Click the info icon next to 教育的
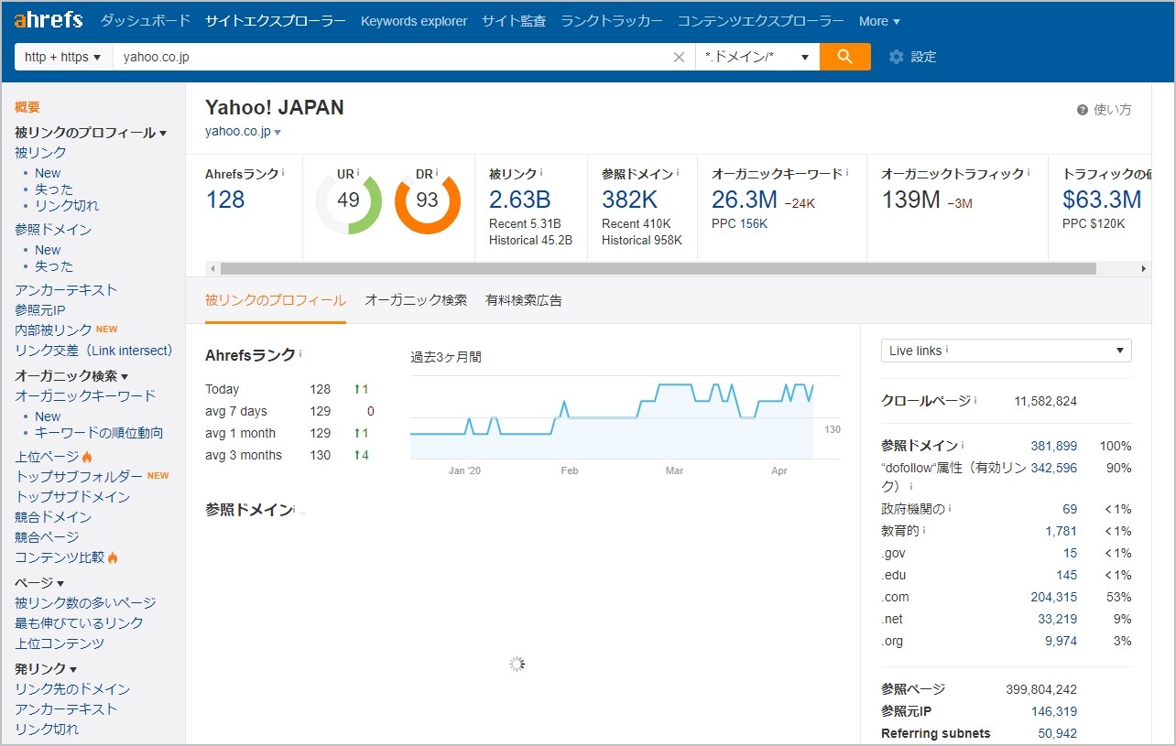 [x=924, y=531]
